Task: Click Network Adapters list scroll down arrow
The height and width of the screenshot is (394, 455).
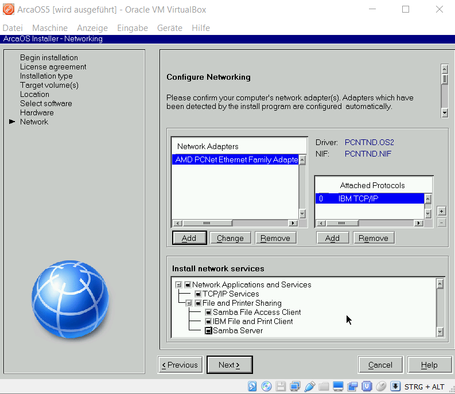Action: 302,214
